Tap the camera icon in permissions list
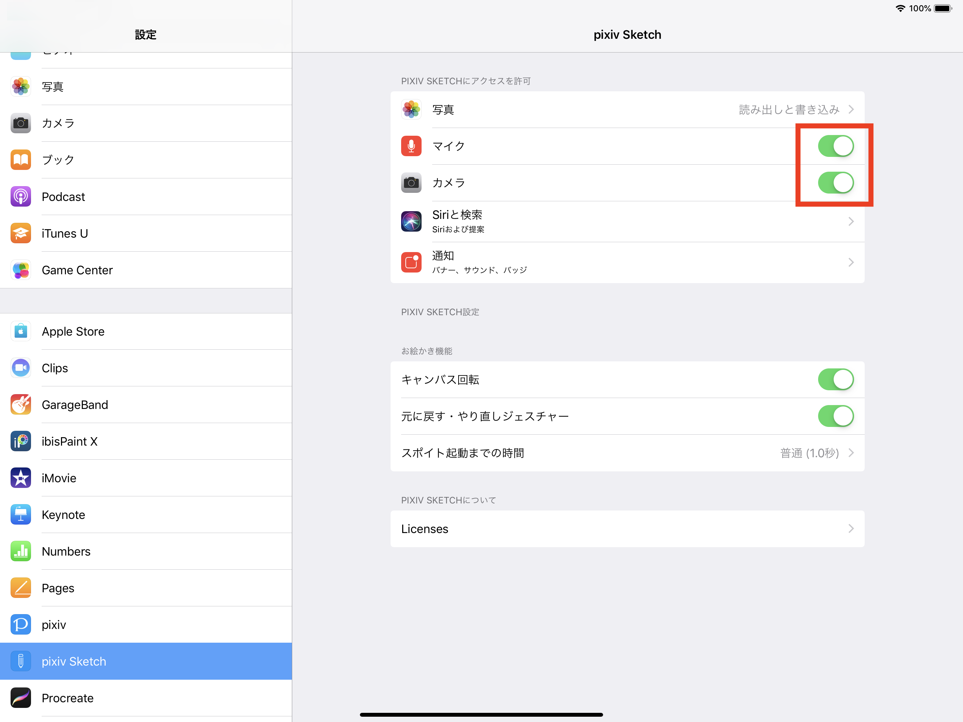 pos(411,183)
